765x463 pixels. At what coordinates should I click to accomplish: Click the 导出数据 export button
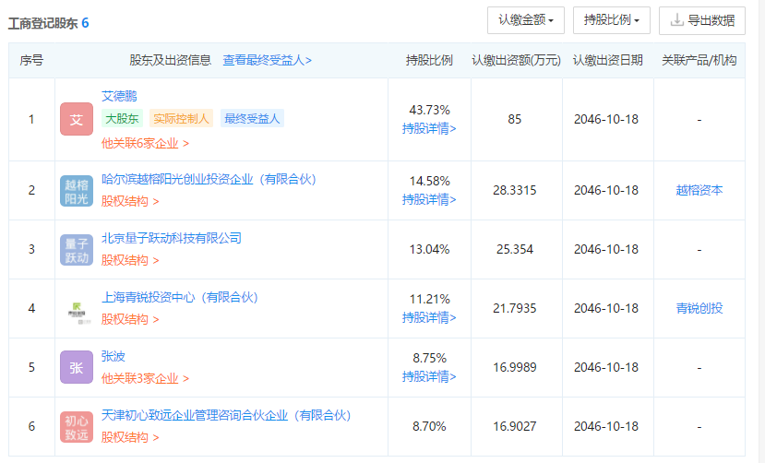(x=703, y=20)
